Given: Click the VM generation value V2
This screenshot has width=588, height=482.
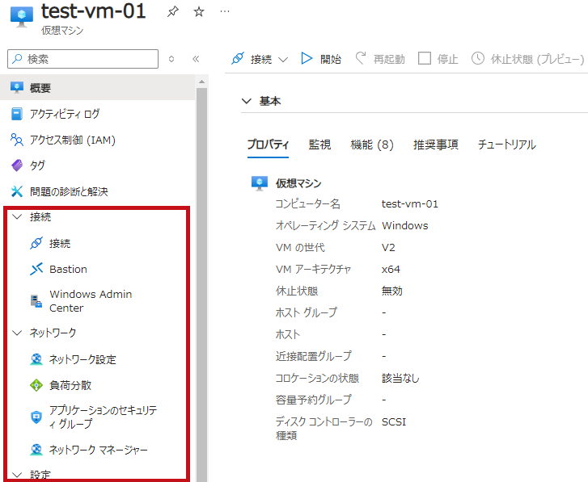Looking at the screenshot, I should point(388,247).
